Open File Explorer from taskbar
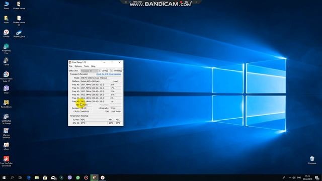322x181 pixels. (37, 177)
